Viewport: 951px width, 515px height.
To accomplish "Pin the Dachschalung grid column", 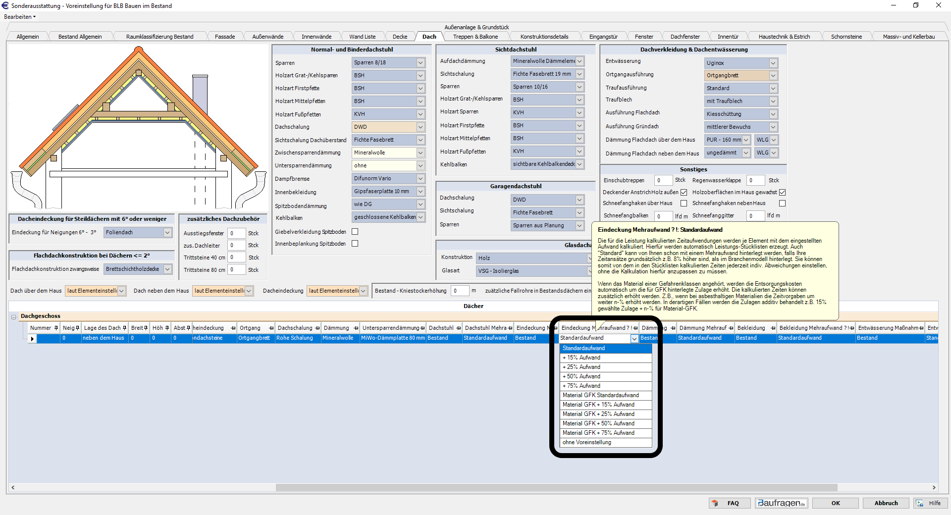I will pyautogui.click(x=317, y=328).
